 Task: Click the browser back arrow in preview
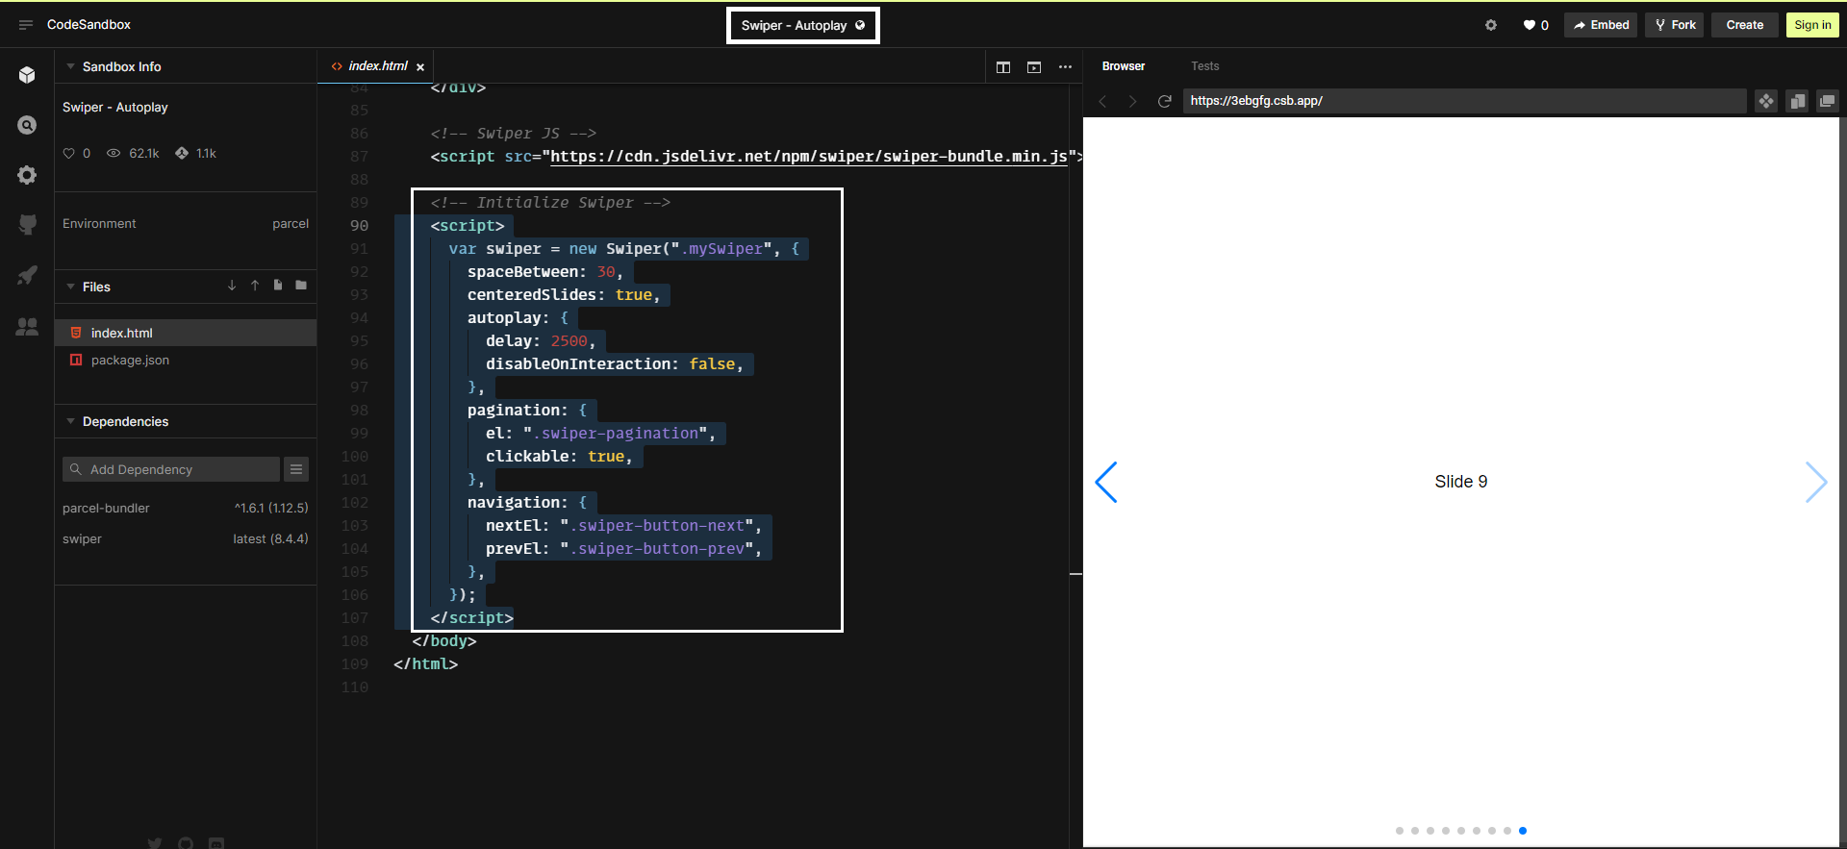click(x=1102, y=101)
